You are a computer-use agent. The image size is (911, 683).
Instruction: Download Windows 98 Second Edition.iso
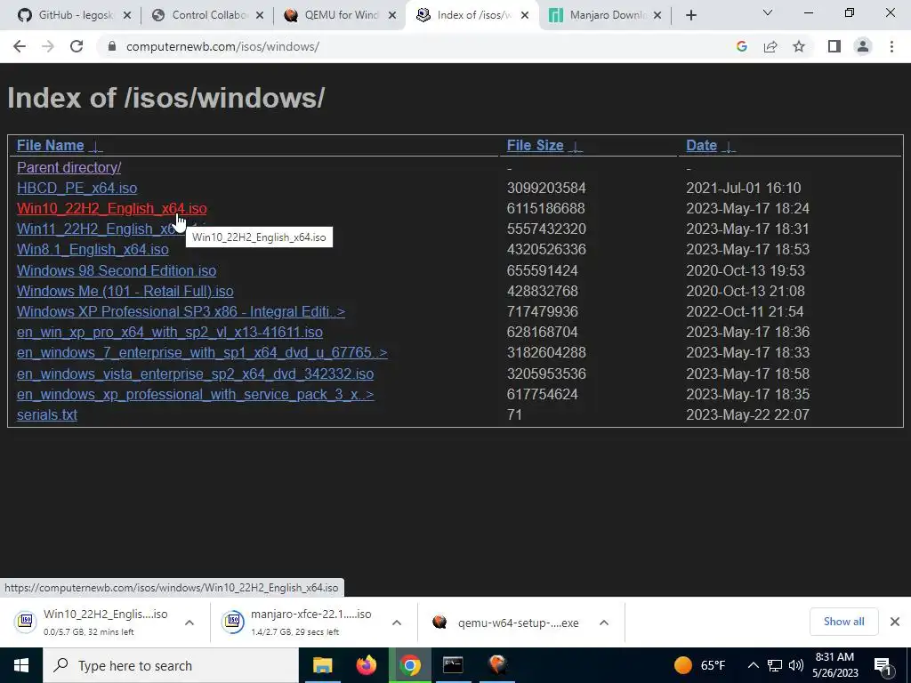[x=117, y=270]
